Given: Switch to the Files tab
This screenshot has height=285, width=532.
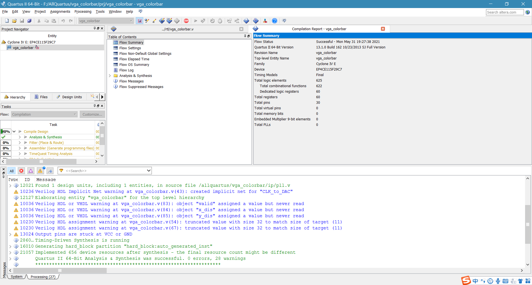Looking at the screenshot, I should pyautogui.click(x=41, y=97).
